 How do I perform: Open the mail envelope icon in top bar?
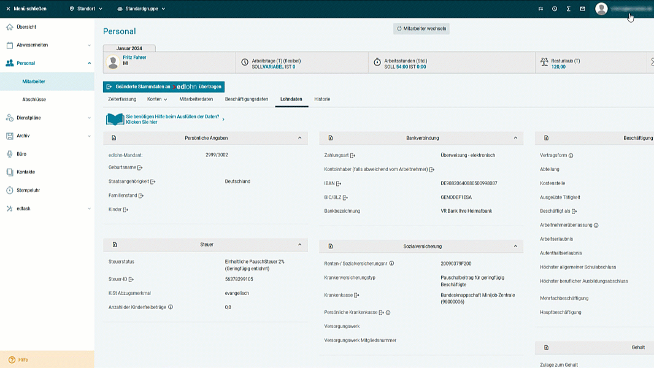(x=582, y=9)
